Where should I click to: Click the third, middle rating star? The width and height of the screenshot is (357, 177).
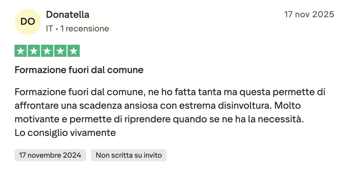tap(47, 51)
